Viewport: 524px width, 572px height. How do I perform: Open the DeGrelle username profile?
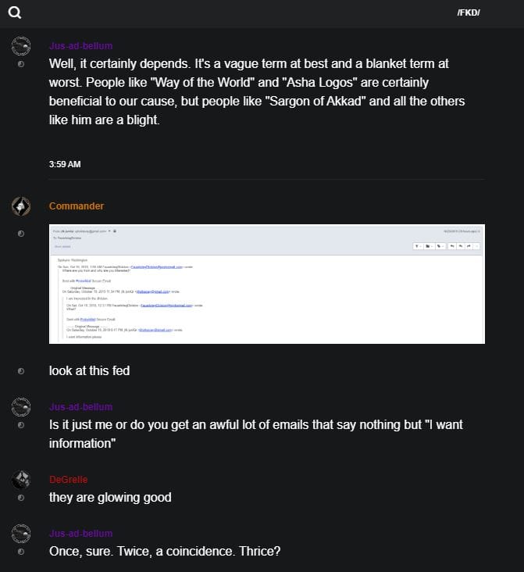coord(68,479)
